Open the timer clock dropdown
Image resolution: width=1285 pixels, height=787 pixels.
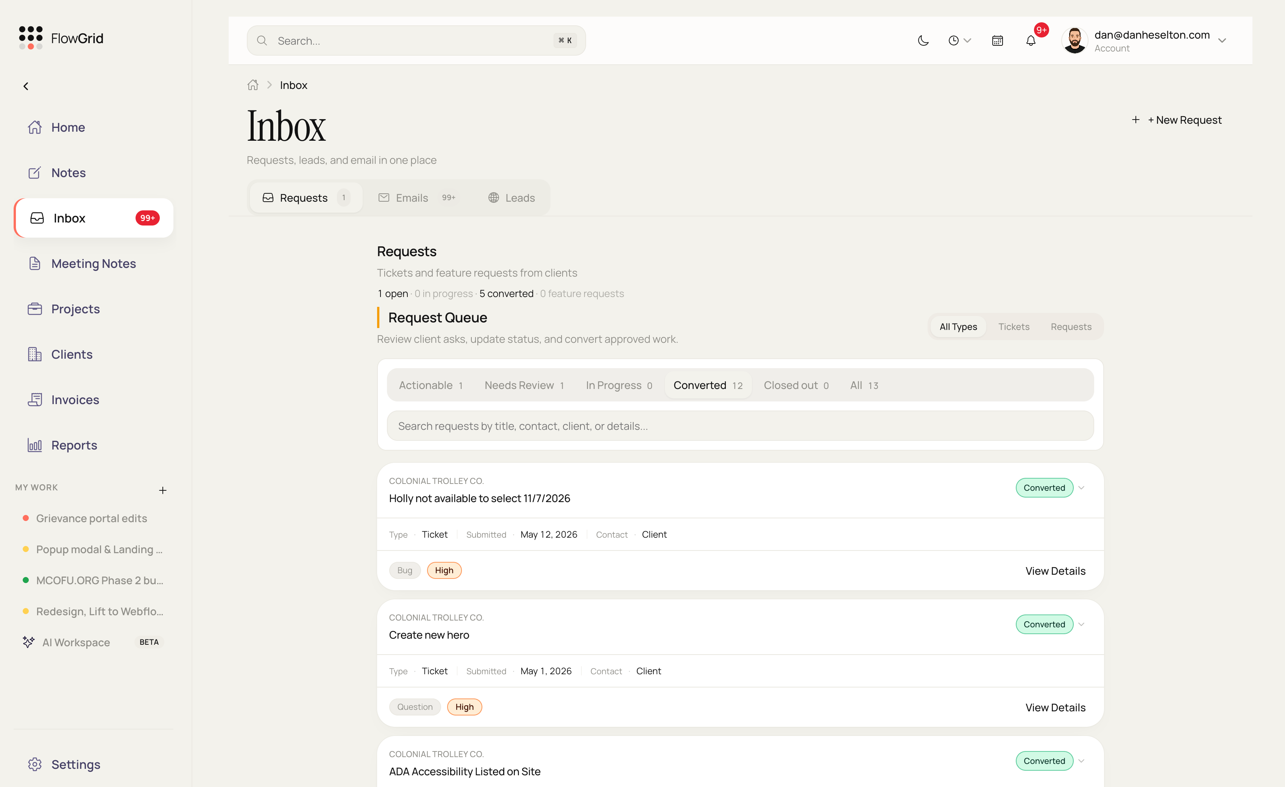pos(959,40)
